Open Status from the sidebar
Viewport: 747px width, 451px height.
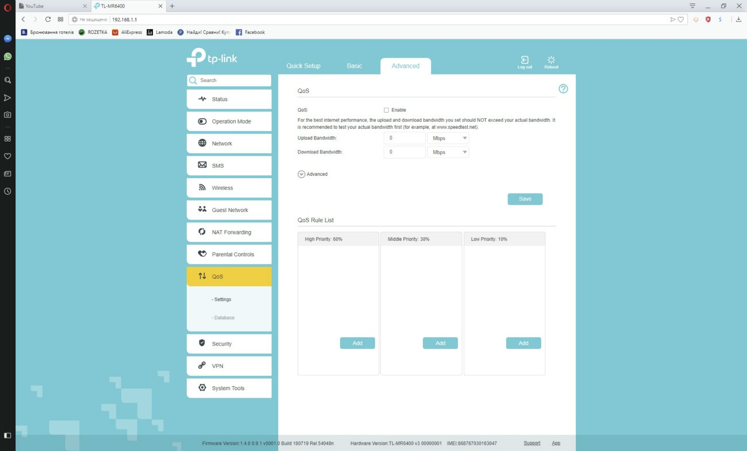229,99
